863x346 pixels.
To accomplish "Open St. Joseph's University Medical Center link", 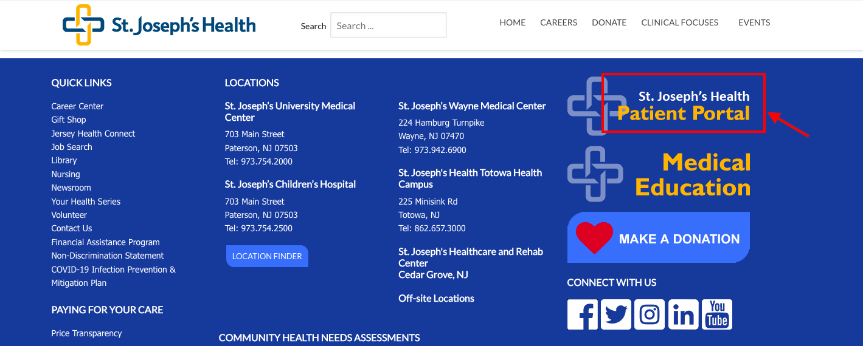I will 290,112.
